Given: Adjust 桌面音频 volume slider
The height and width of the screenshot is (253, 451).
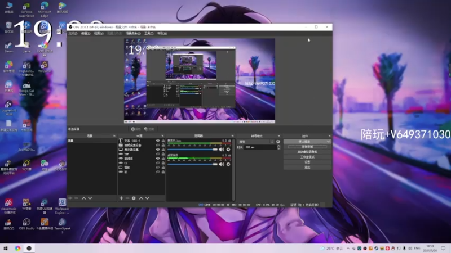Looking at the screenshot, I should 192,164.
